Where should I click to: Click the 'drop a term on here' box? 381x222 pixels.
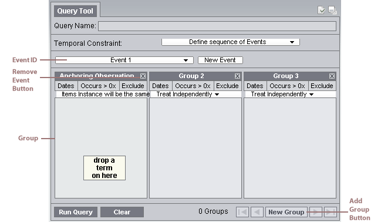(104, 168)
